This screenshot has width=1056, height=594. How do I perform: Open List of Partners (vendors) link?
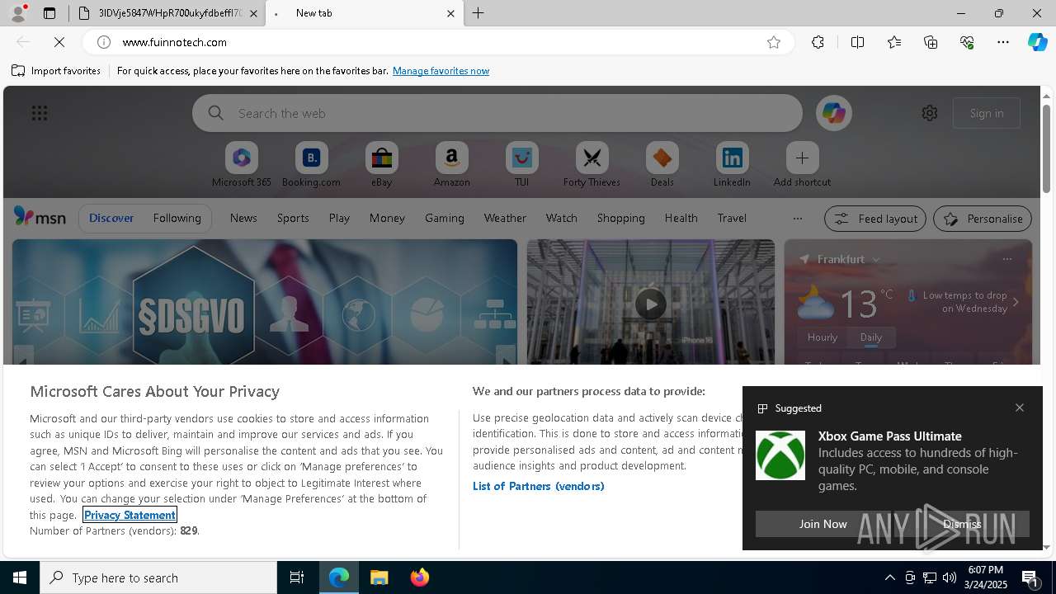538,486
